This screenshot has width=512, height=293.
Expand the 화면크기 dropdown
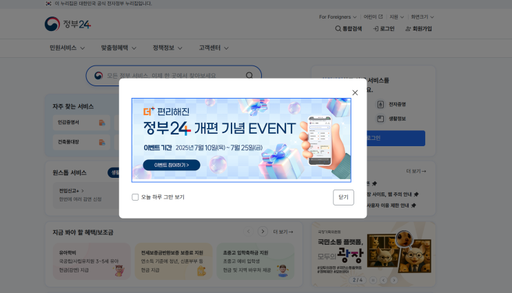click(422, 17)
